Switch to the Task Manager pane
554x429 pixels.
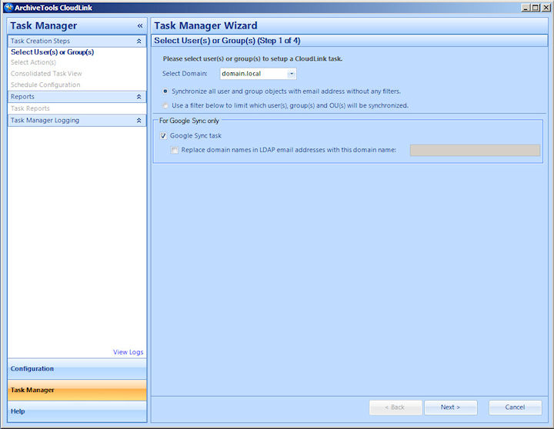(x=77, y=390)
